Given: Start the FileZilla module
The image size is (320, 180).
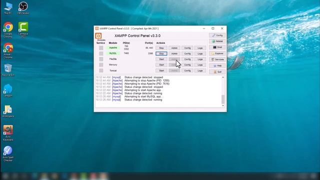Looking at the screenshot, I should 161,59.
